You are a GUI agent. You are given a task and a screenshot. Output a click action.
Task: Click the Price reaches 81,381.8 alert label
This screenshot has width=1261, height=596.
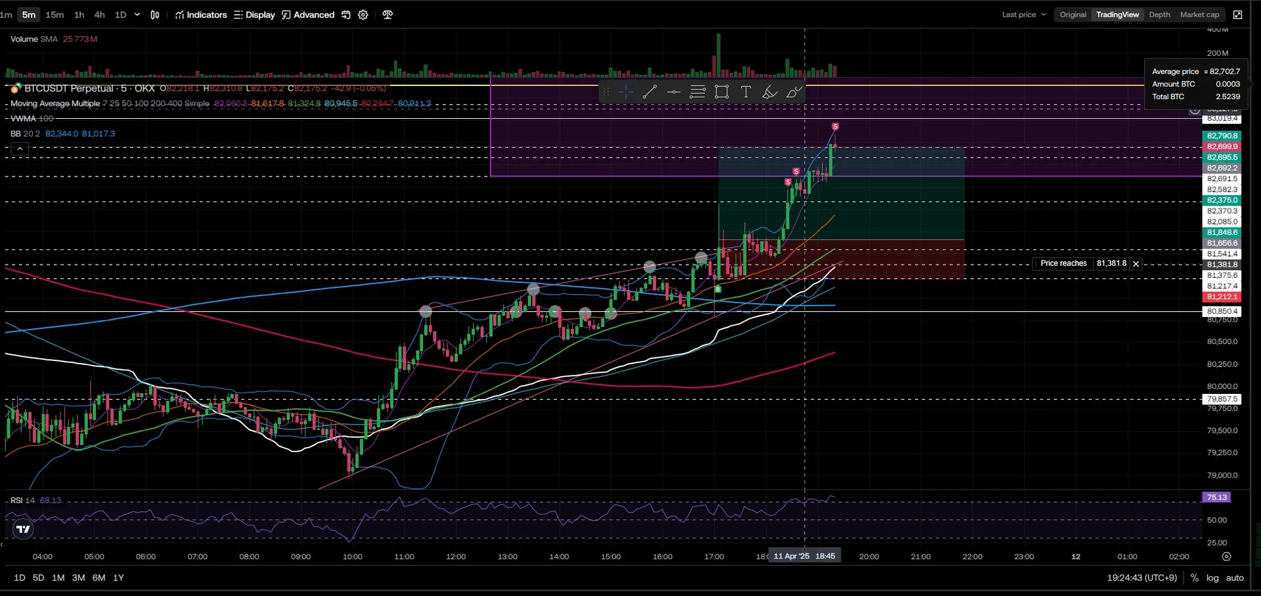pos(1063,263)
